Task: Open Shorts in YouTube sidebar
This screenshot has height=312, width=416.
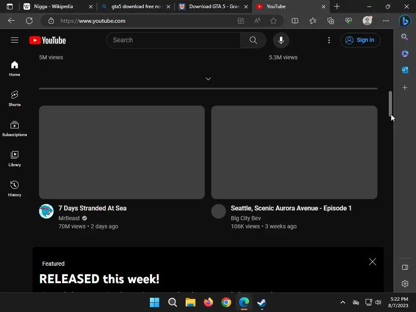Action: pos(15,98)
